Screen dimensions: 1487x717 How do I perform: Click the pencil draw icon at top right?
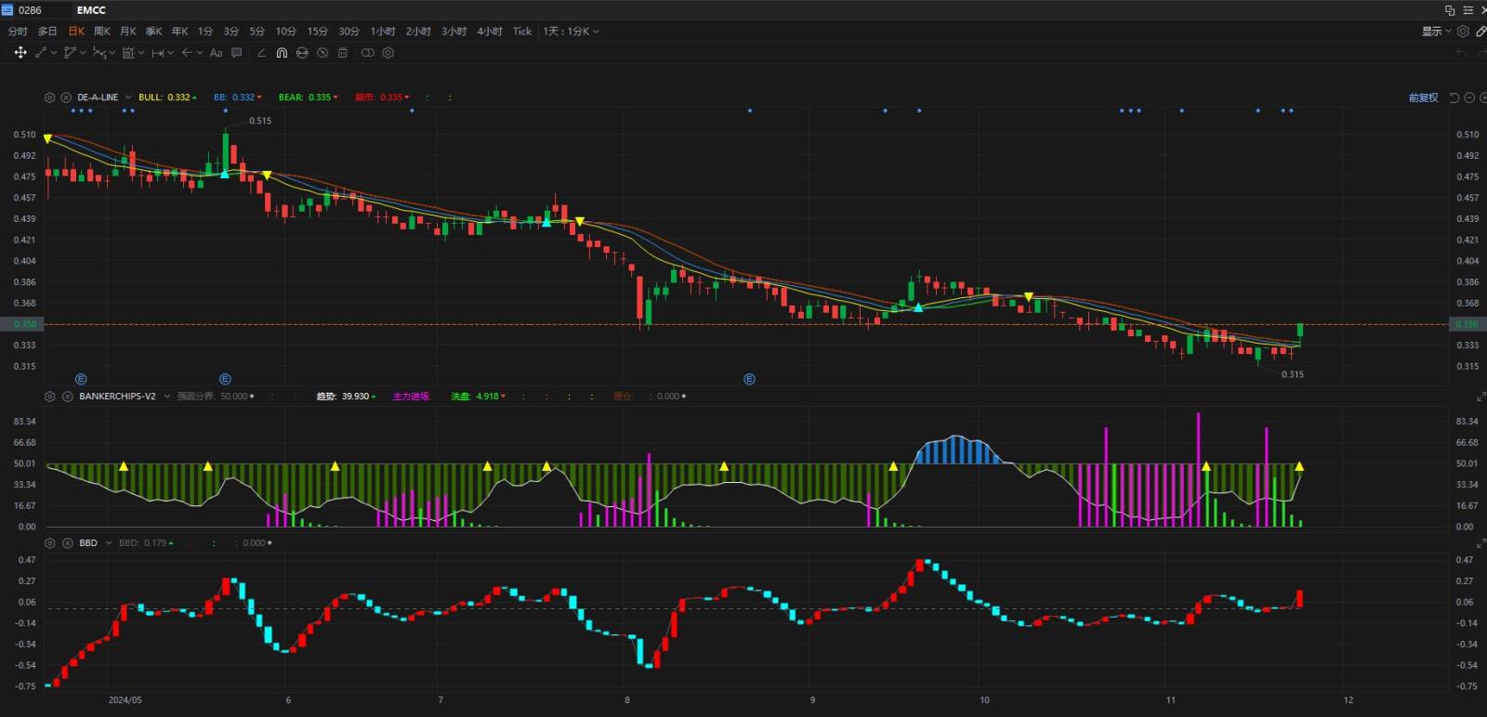(x=1480, y=32)
